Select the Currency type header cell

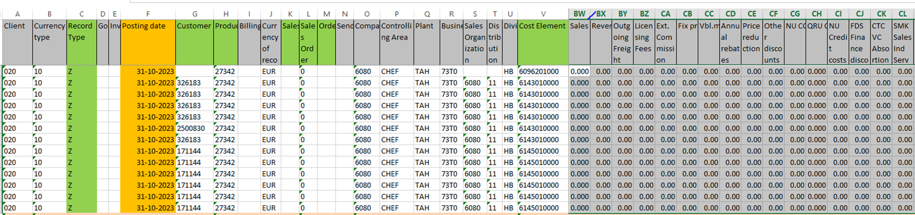tap(49, 43)
